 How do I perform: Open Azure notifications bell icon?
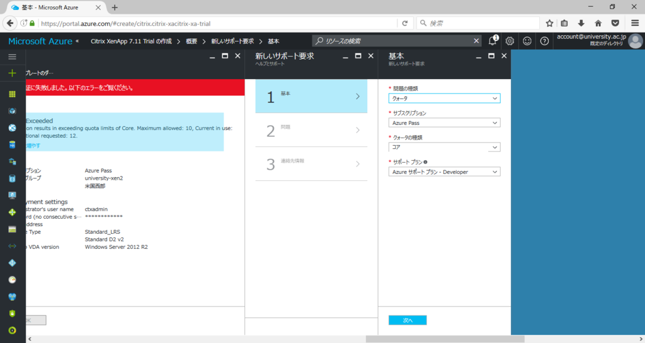click(493, 41)
